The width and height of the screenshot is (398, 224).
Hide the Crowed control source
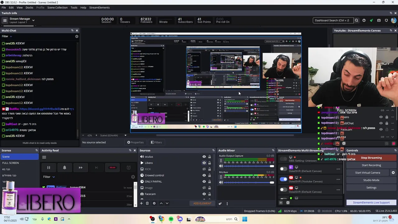[204, 175]
